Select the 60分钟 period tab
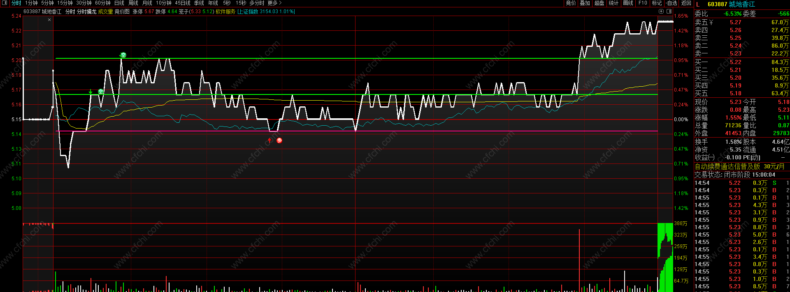This screenshot has width=790, height=292. pos(103,3)
